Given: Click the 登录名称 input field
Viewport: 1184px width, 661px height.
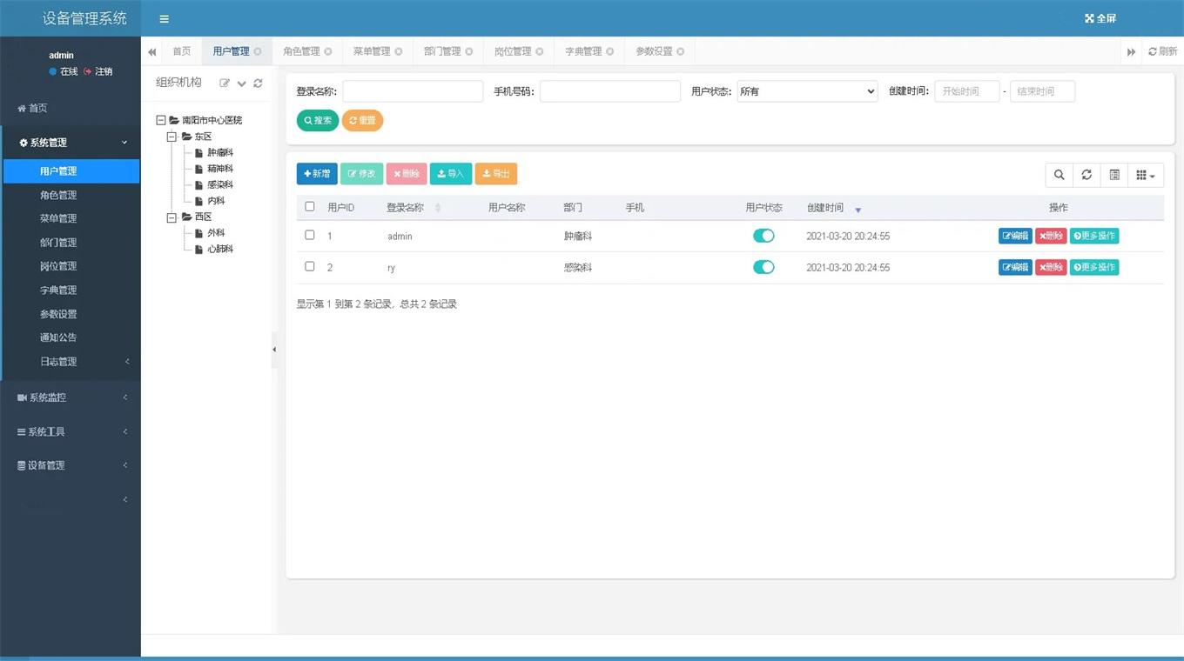Looking at the screenshot, I should pos(413,91).
